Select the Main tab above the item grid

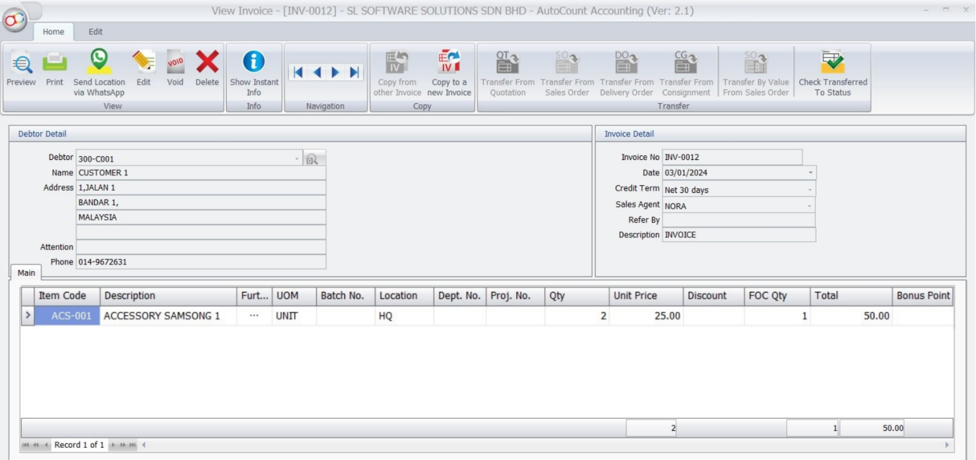pos(26,273)
